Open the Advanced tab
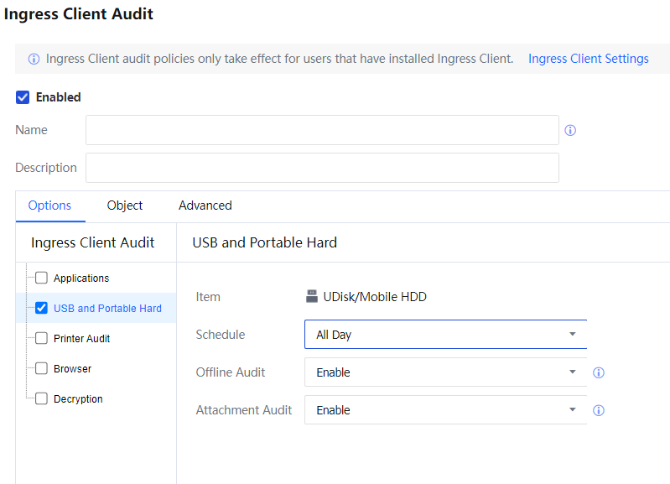The width and height of the screenshot is (670, 484). pyautogui.click(x=205, y=206)
